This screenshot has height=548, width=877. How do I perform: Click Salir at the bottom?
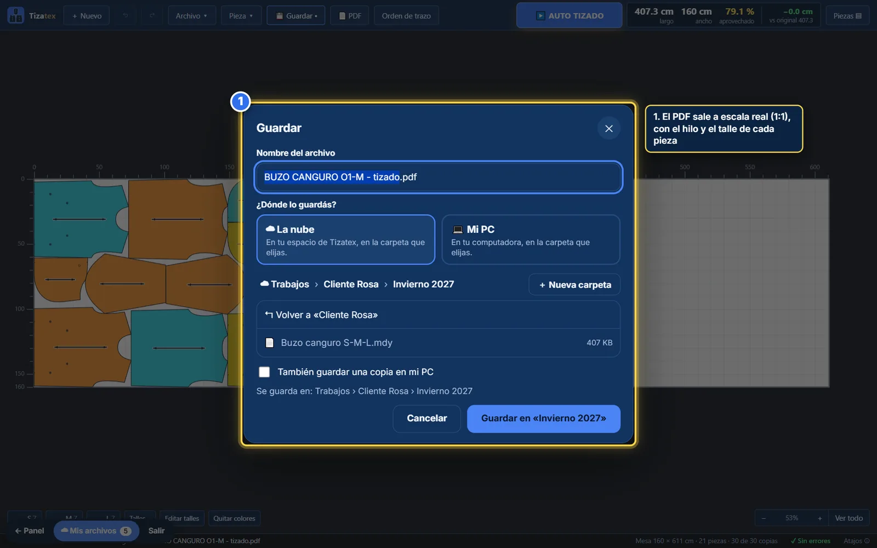tap(156, 530)
